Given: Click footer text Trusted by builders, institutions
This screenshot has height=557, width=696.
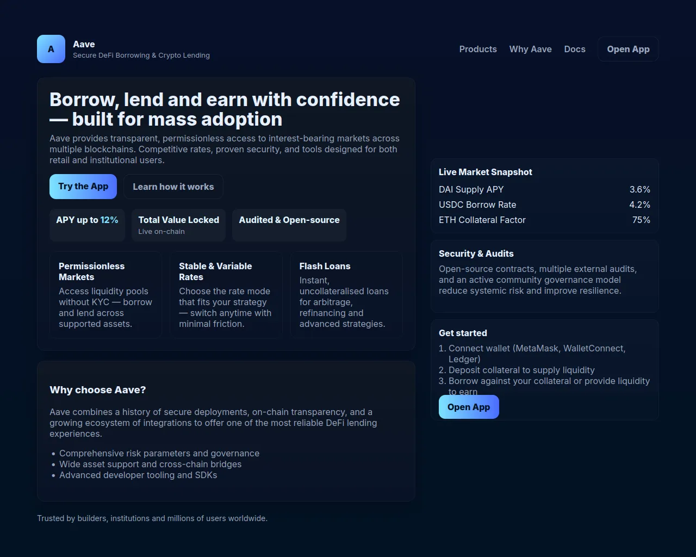Looking at the screenshot, I should point(152,518).
